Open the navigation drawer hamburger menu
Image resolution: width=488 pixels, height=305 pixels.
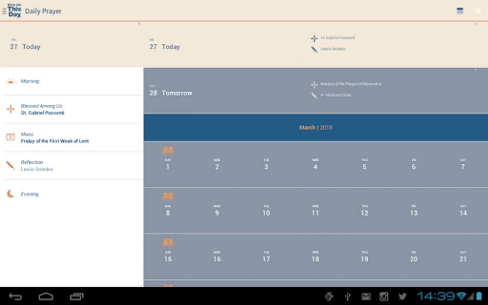click(x=4, y=11)
